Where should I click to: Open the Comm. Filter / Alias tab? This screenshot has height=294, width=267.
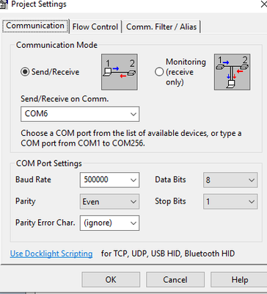(x=161, y=26)
